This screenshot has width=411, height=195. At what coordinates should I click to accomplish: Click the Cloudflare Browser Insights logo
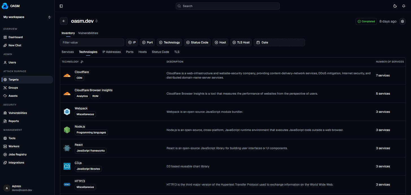pos(67,94)
